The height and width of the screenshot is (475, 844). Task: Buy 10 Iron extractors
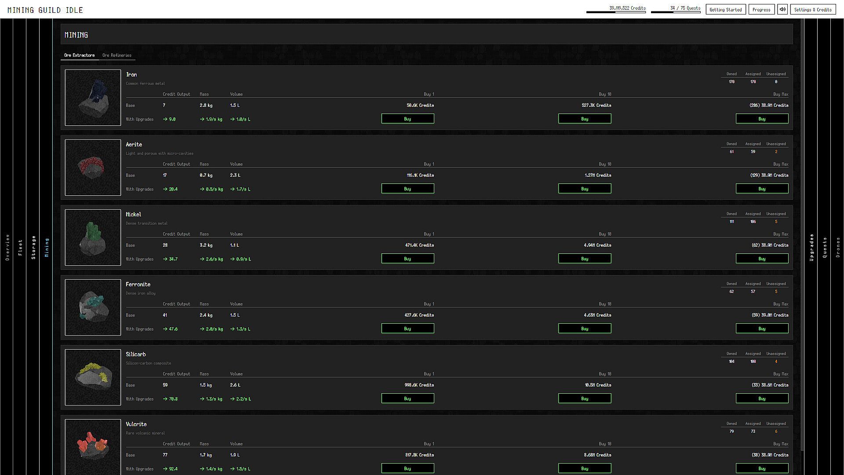(585, 119)
